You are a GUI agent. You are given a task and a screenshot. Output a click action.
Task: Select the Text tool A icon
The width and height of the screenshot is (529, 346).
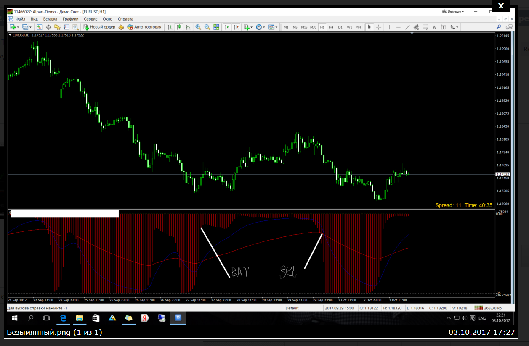pos(434,27)
